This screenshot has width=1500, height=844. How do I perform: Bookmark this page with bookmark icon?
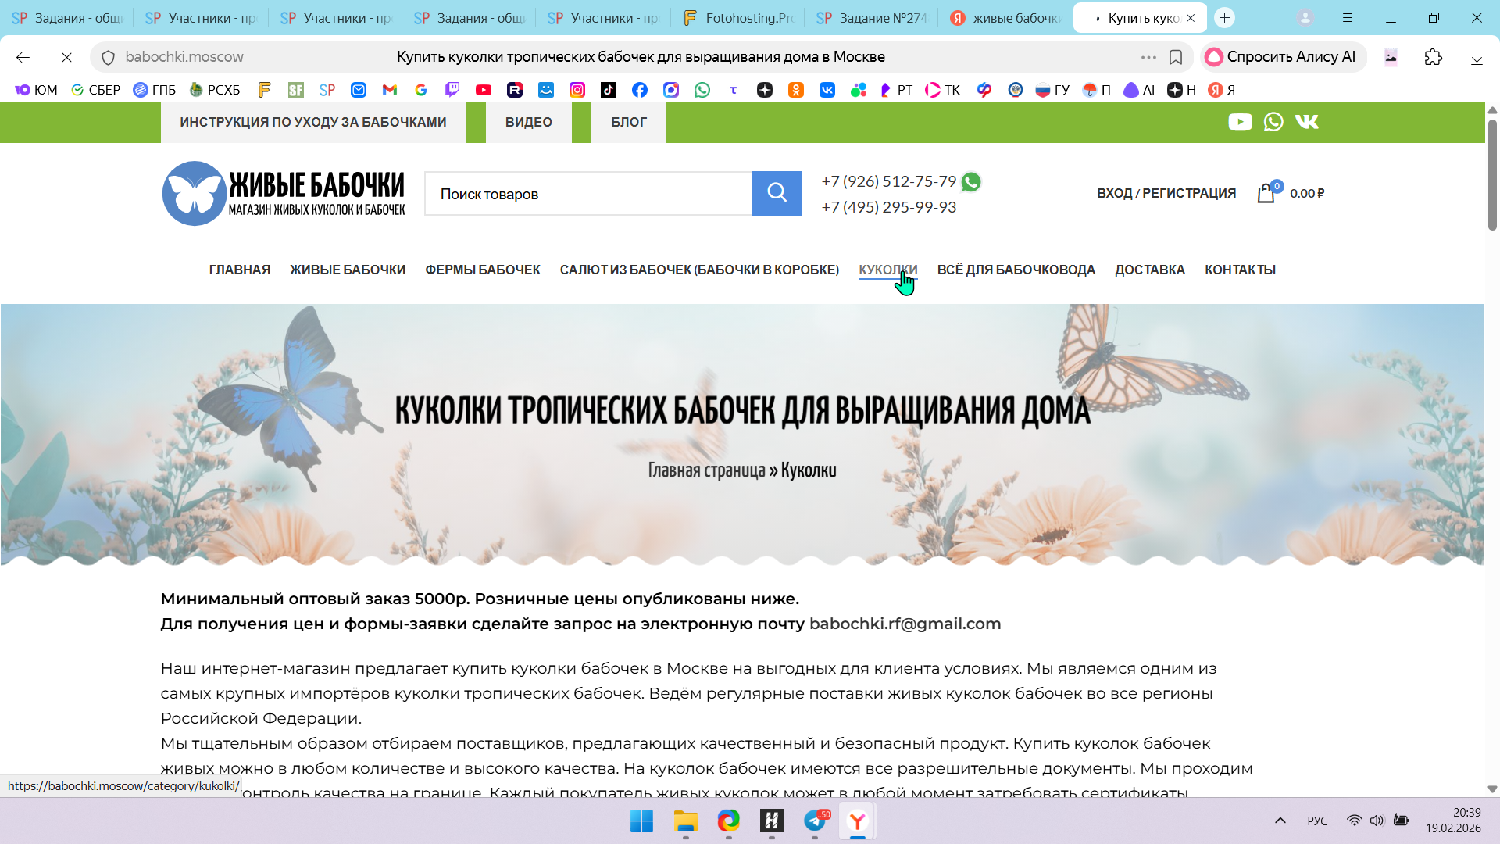coord(1176,57)
